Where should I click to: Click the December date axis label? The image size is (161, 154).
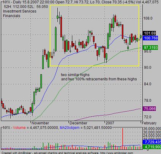pos(78,123)
